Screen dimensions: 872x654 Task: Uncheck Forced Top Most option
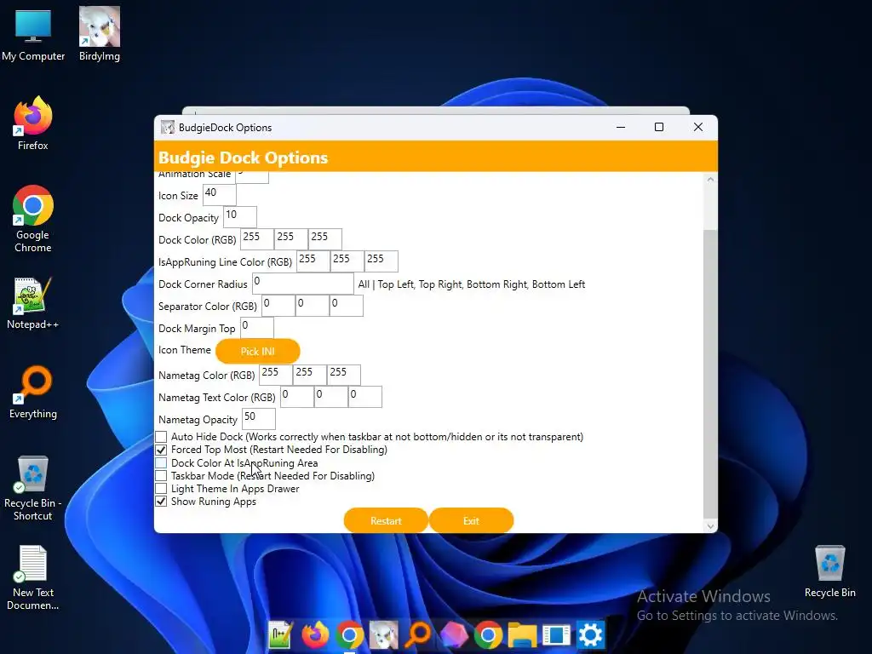161,450
